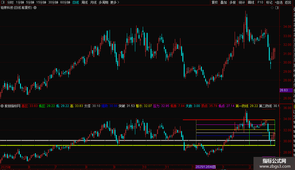Viewport: 295px width, 170px height.
Task: Select the 15分钟 period
Action: [41, 2]
